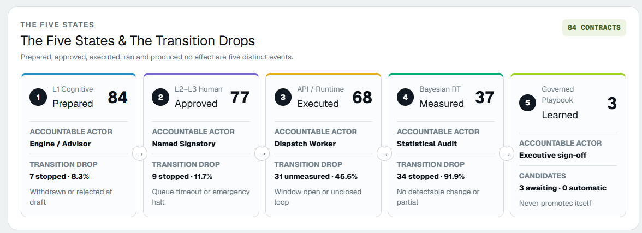Screen dimensions: 642x233
Task: Click the arrow between Approved and Executed
Action: [x=262, y=154]
